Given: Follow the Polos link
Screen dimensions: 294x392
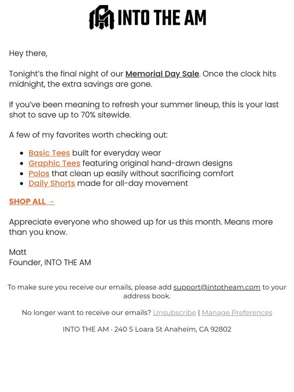Looking at the screenshot, I should (39, 173).
